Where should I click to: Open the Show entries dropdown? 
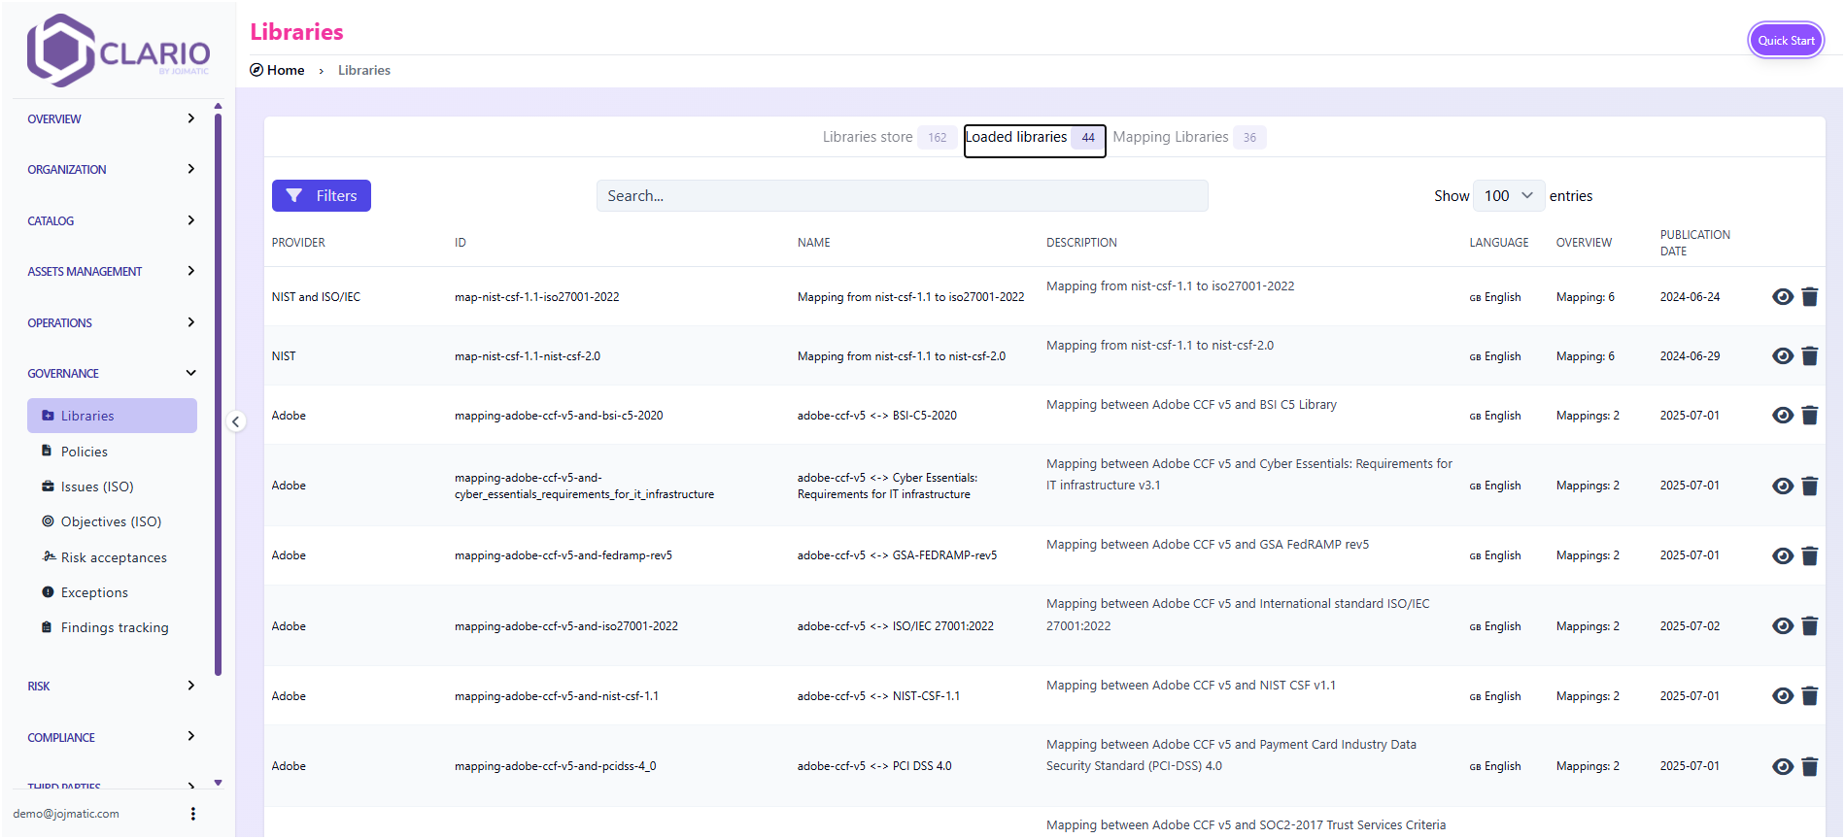pos(1508,196)
